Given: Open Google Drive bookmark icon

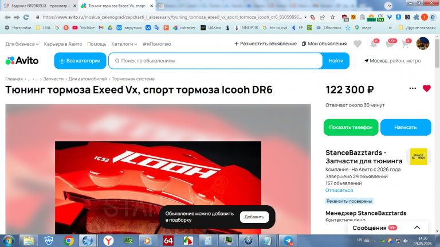Looking at the screenshot, I should (110, 28).
